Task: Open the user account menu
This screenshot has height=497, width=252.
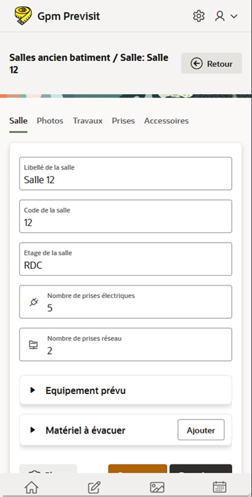Action: [226, 16]
